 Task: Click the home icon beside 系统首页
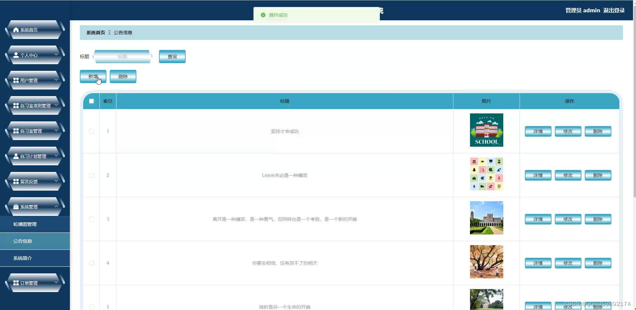(x=16, y=30)
